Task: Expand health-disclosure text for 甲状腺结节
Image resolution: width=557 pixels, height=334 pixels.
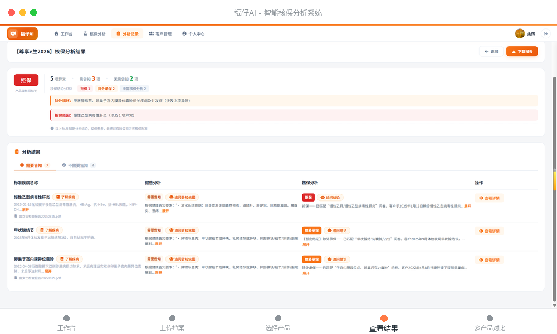Action: tap(158, 244)
